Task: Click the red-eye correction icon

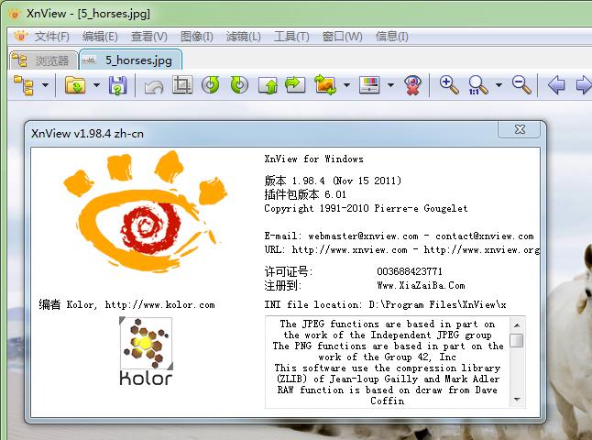Action: point(413,85)
